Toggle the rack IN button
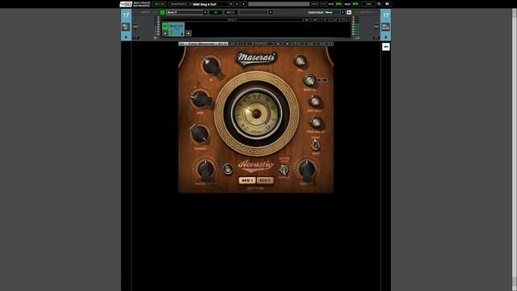 [216, 13]
